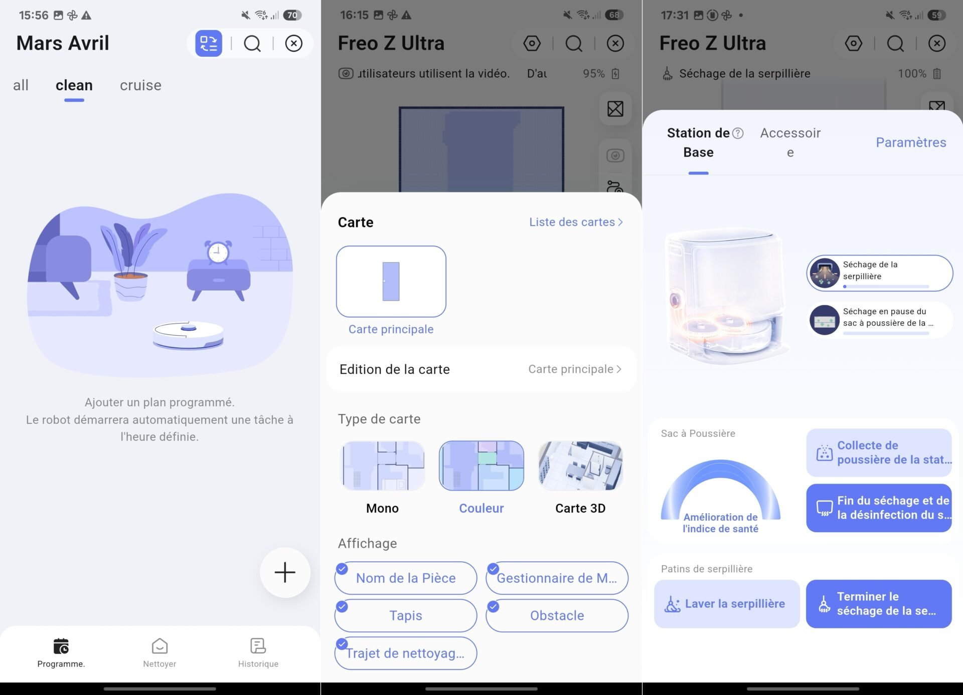Close right Freo Z Ultra screen with X
Screen dimensions: 963x695
[x=937, y=43]
